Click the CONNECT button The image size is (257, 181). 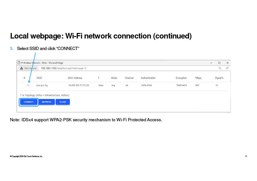(29, 102)
